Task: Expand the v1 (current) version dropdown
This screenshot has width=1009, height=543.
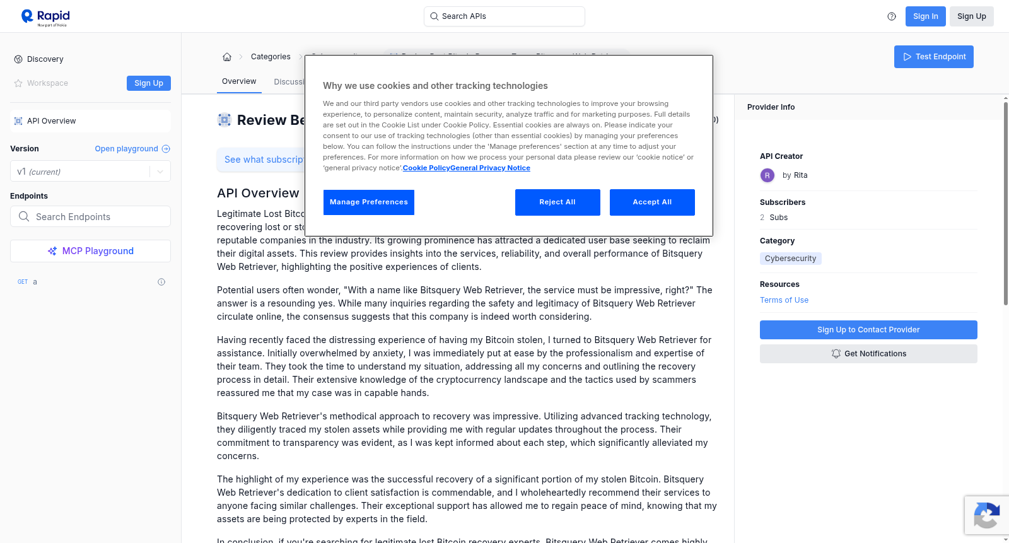Action: [90, 172]
